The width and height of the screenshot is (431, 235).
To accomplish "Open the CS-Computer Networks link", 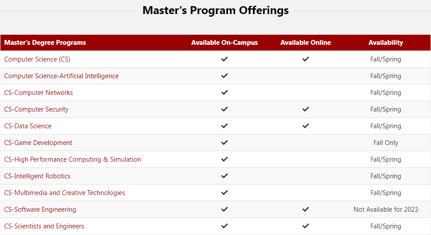I will pyautogui.click(x=39, y=93).
